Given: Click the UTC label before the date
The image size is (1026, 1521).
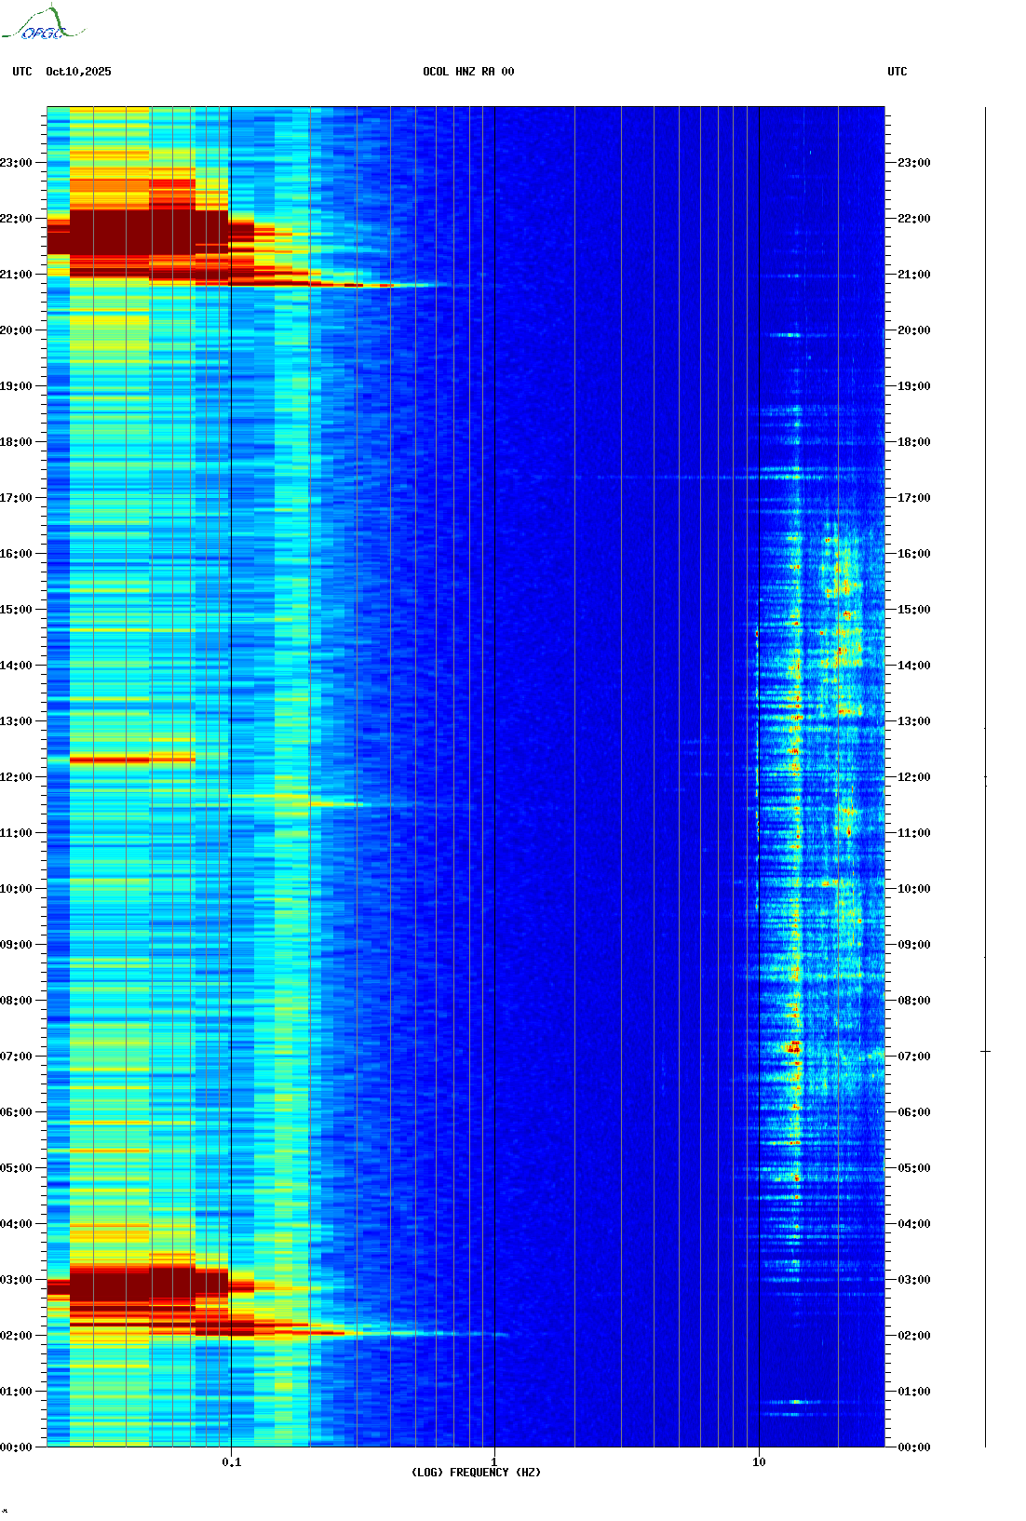Looking at the screenshot, I should (x=22, y=72).
